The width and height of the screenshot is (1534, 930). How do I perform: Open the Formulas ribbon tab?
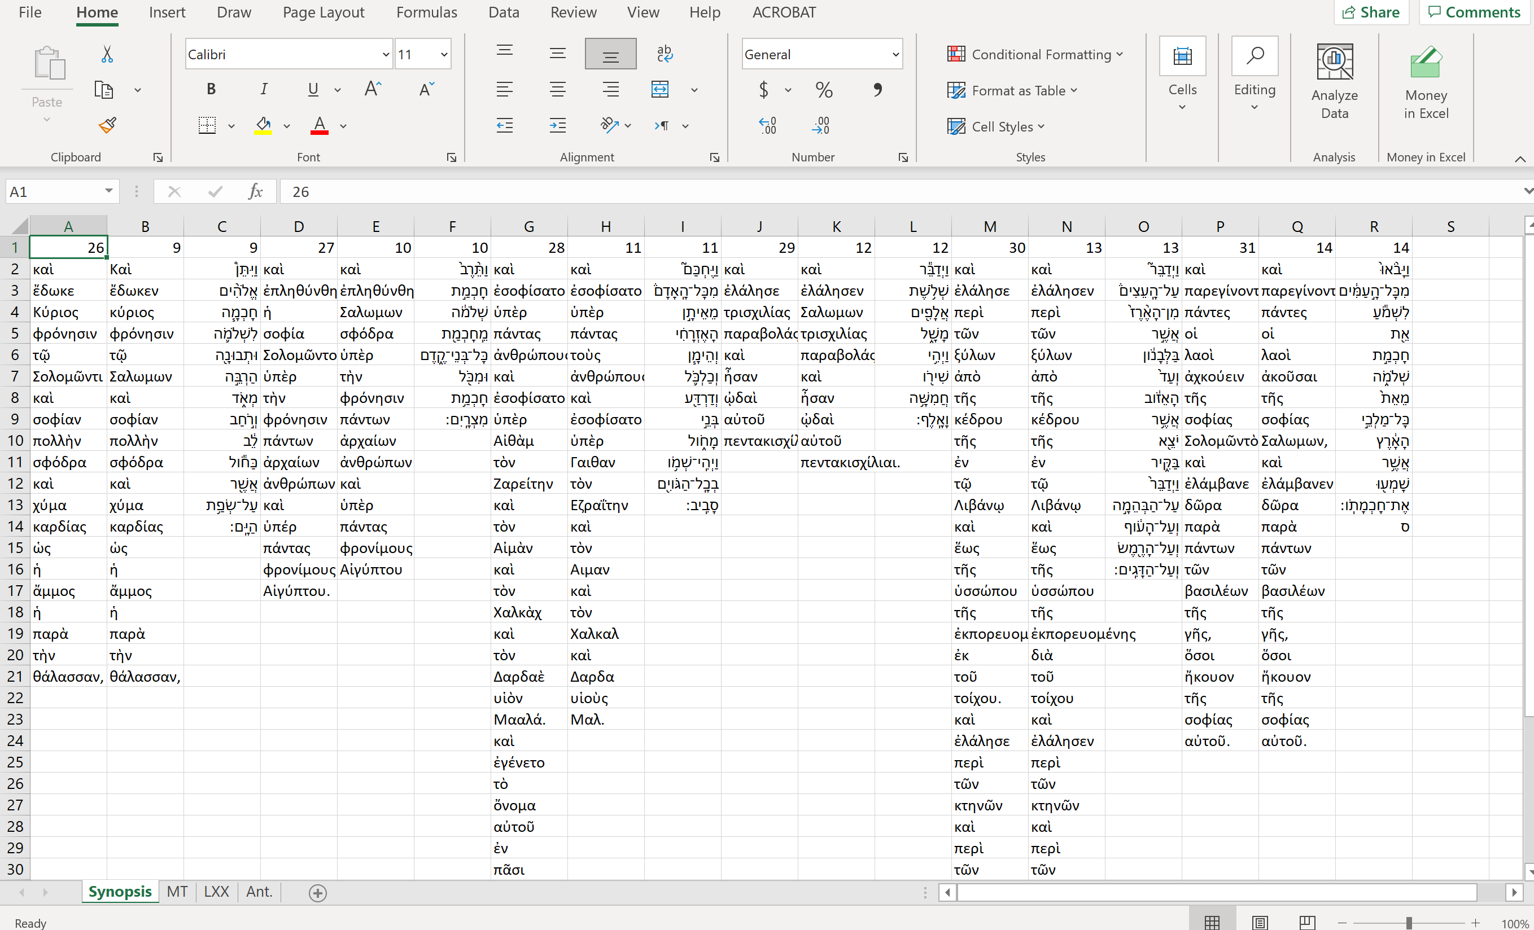point(426,12)
